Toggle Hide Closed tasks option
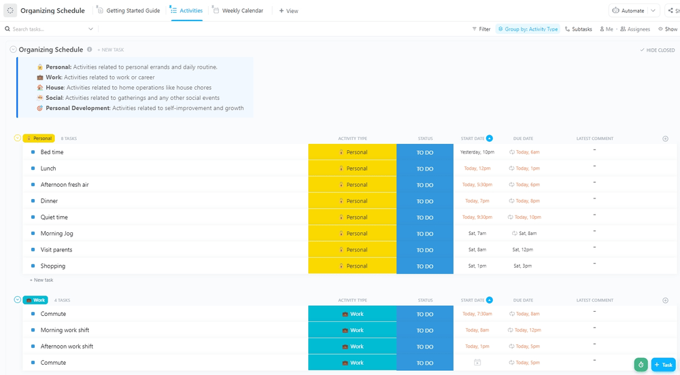Viewport: 680px width, 375px height. point(657,50)
